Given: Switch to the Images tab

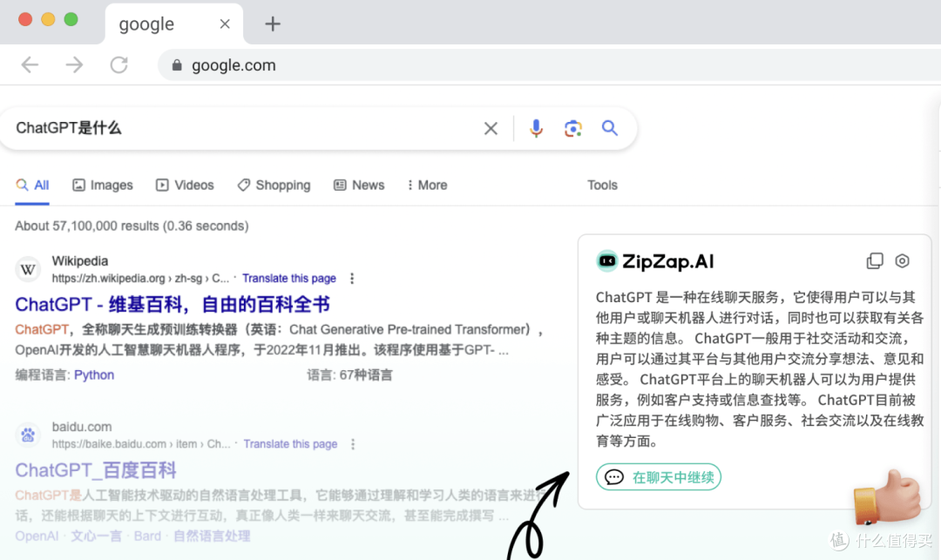Looking at the screenshot, I should click(x=103, y=186).
